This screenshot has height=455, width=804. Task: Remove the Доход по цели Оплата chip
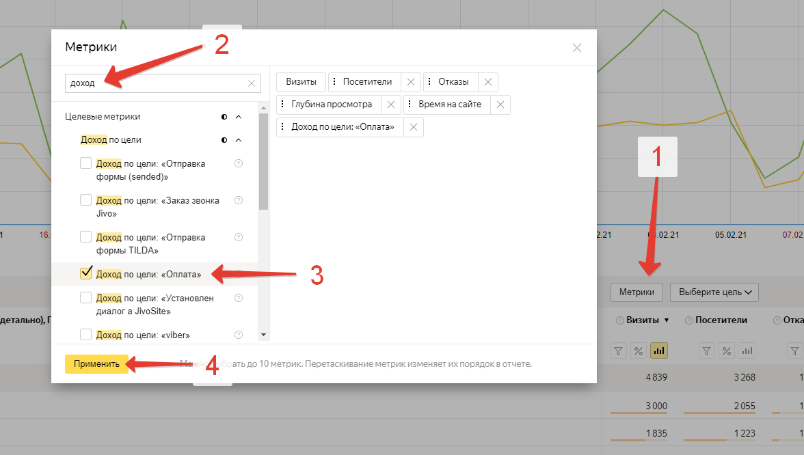[413, 127]
